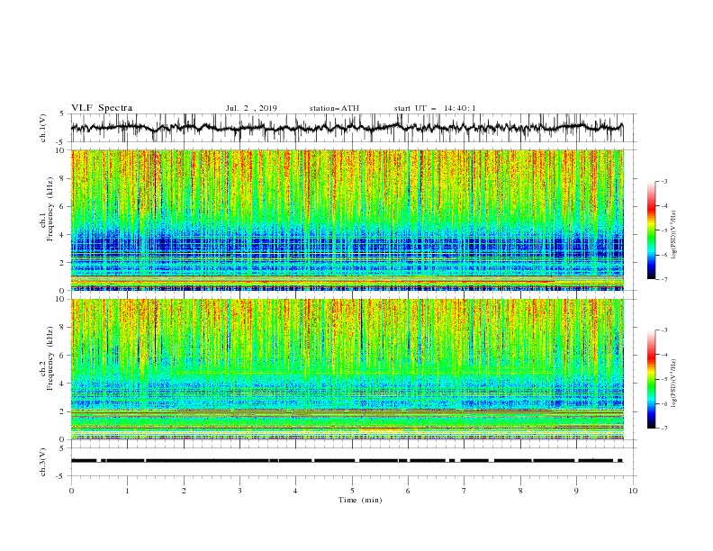Click the "8" tick on time axis
Image resolution: width=713 pixels, height=551 pixels.
click(x=520, y=491)
